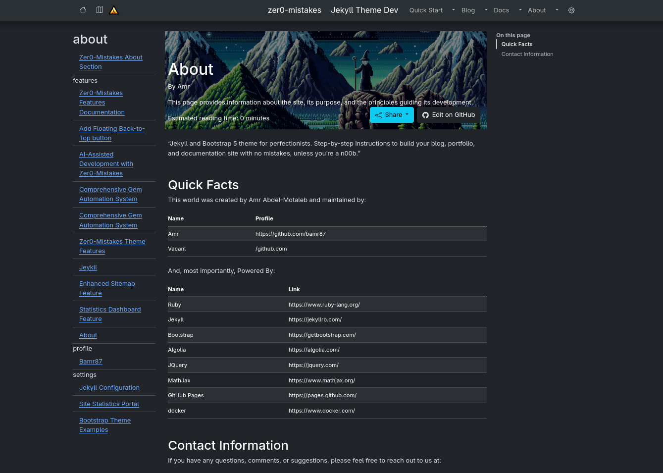663x473 pixels.
Task: Select Quick Facts in On this page
Action: point(516,45)
